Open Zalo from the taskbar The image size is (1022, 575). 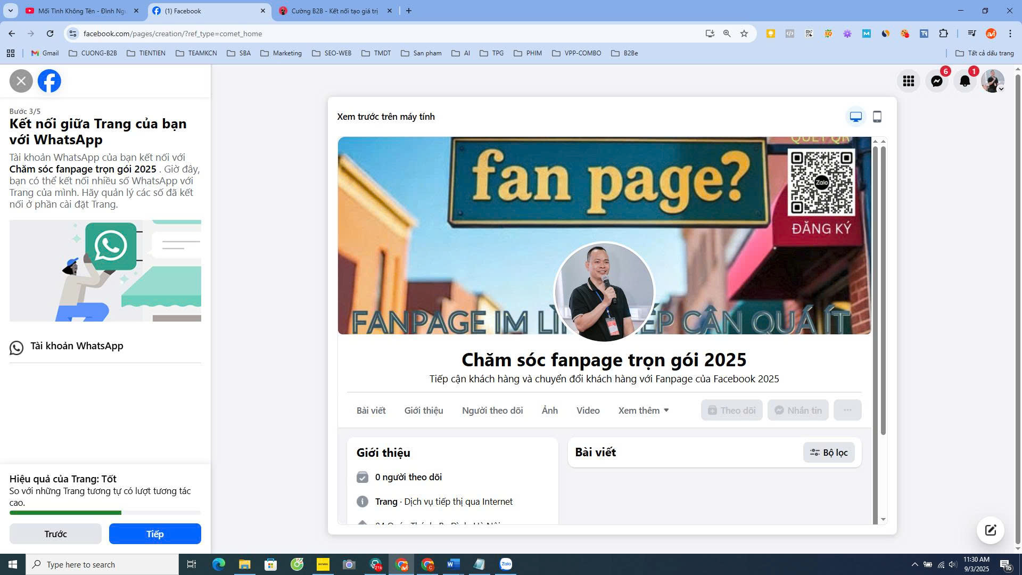click(x=506, y=564)
